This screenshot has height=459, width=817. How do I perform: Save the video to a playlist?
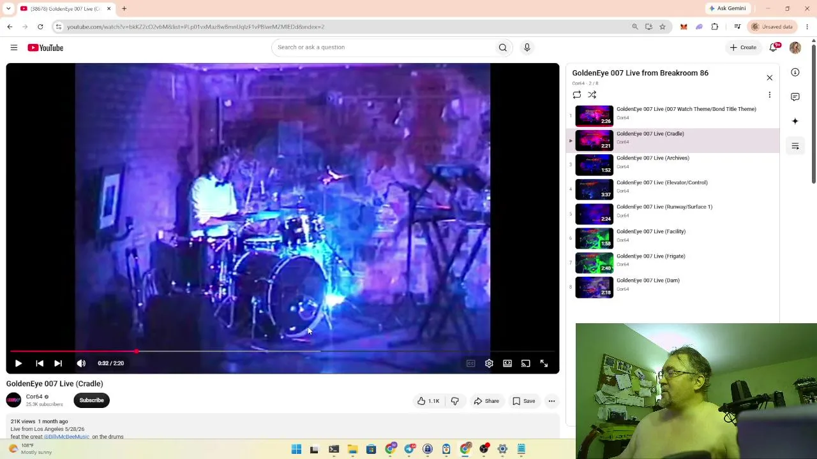(523, 401)
